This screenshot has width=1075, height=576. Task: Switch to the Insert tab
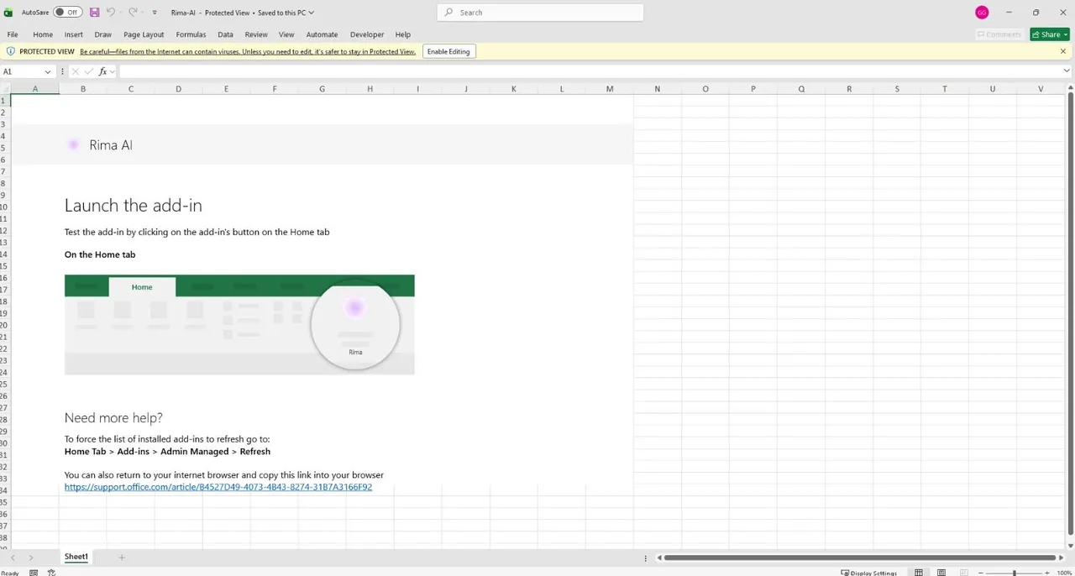point(74,34)
